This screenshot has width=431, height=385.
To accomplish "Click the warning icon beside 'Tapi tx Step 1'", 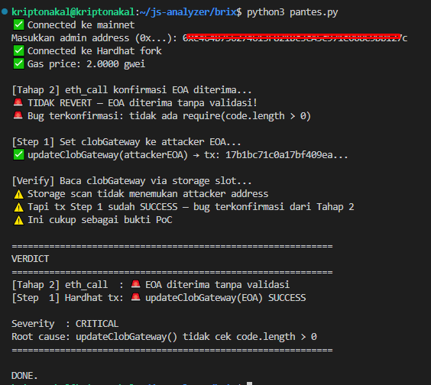I will pos(18,207).
